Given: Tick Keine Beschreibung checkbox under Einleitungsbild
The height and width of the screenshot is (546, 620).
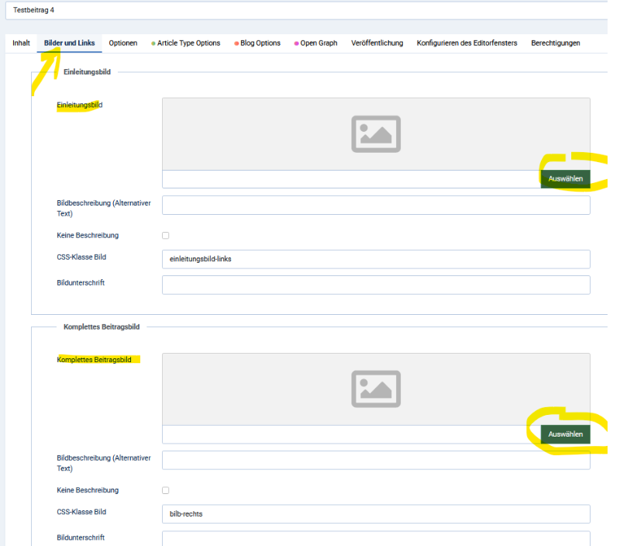Looking at the screenshot, I should pos(165,235).
